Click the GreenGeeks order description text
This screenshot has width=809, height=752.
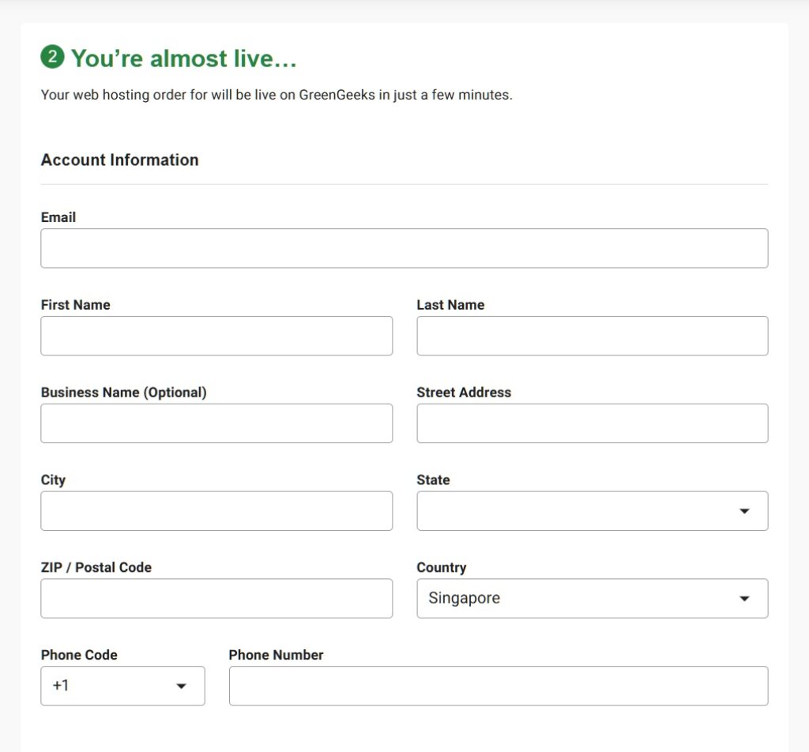coord(277,95)
